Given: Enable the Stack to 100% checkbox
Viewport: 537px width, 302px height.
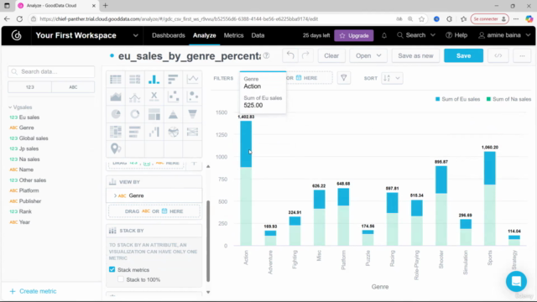Looking at the screenshot, I should point(121,279).
